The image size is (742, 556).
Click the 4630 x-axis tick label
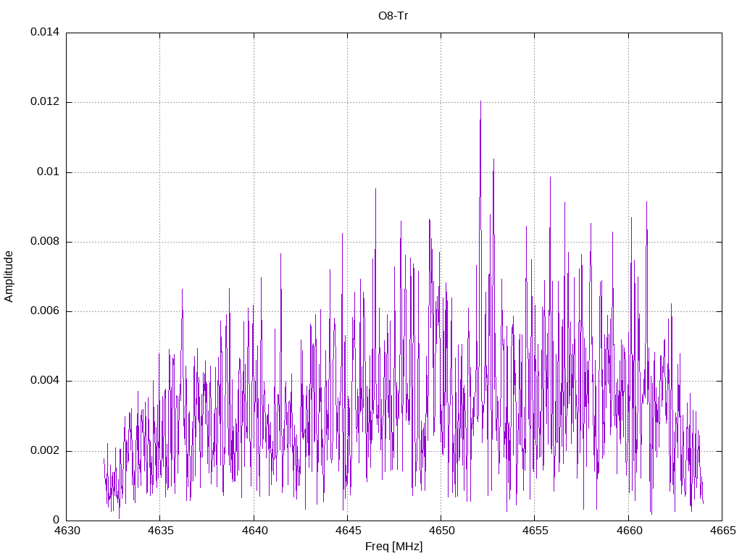pos(66,531)
